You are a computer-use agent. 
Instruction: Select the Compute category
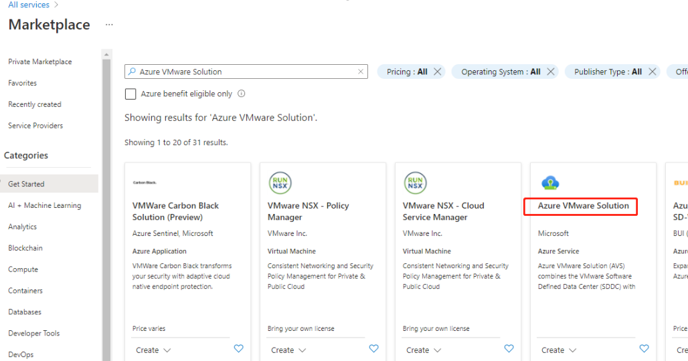[x=23, y=269]
